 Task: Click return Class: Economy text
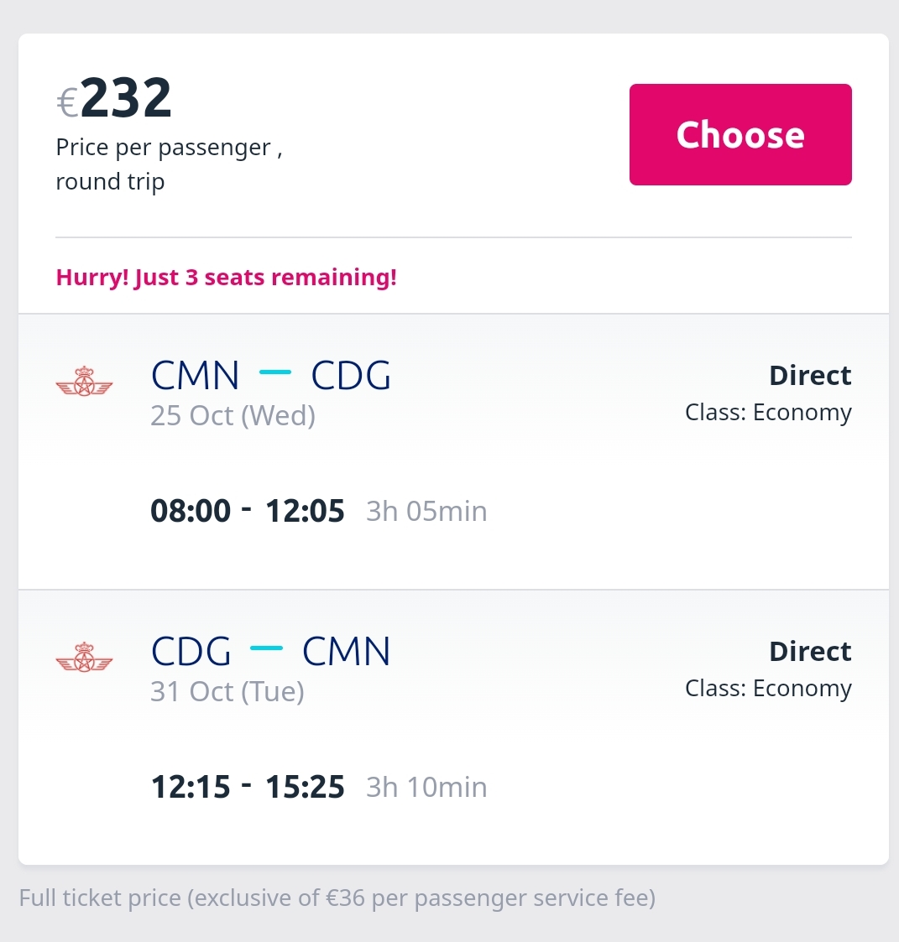point(769,689)
